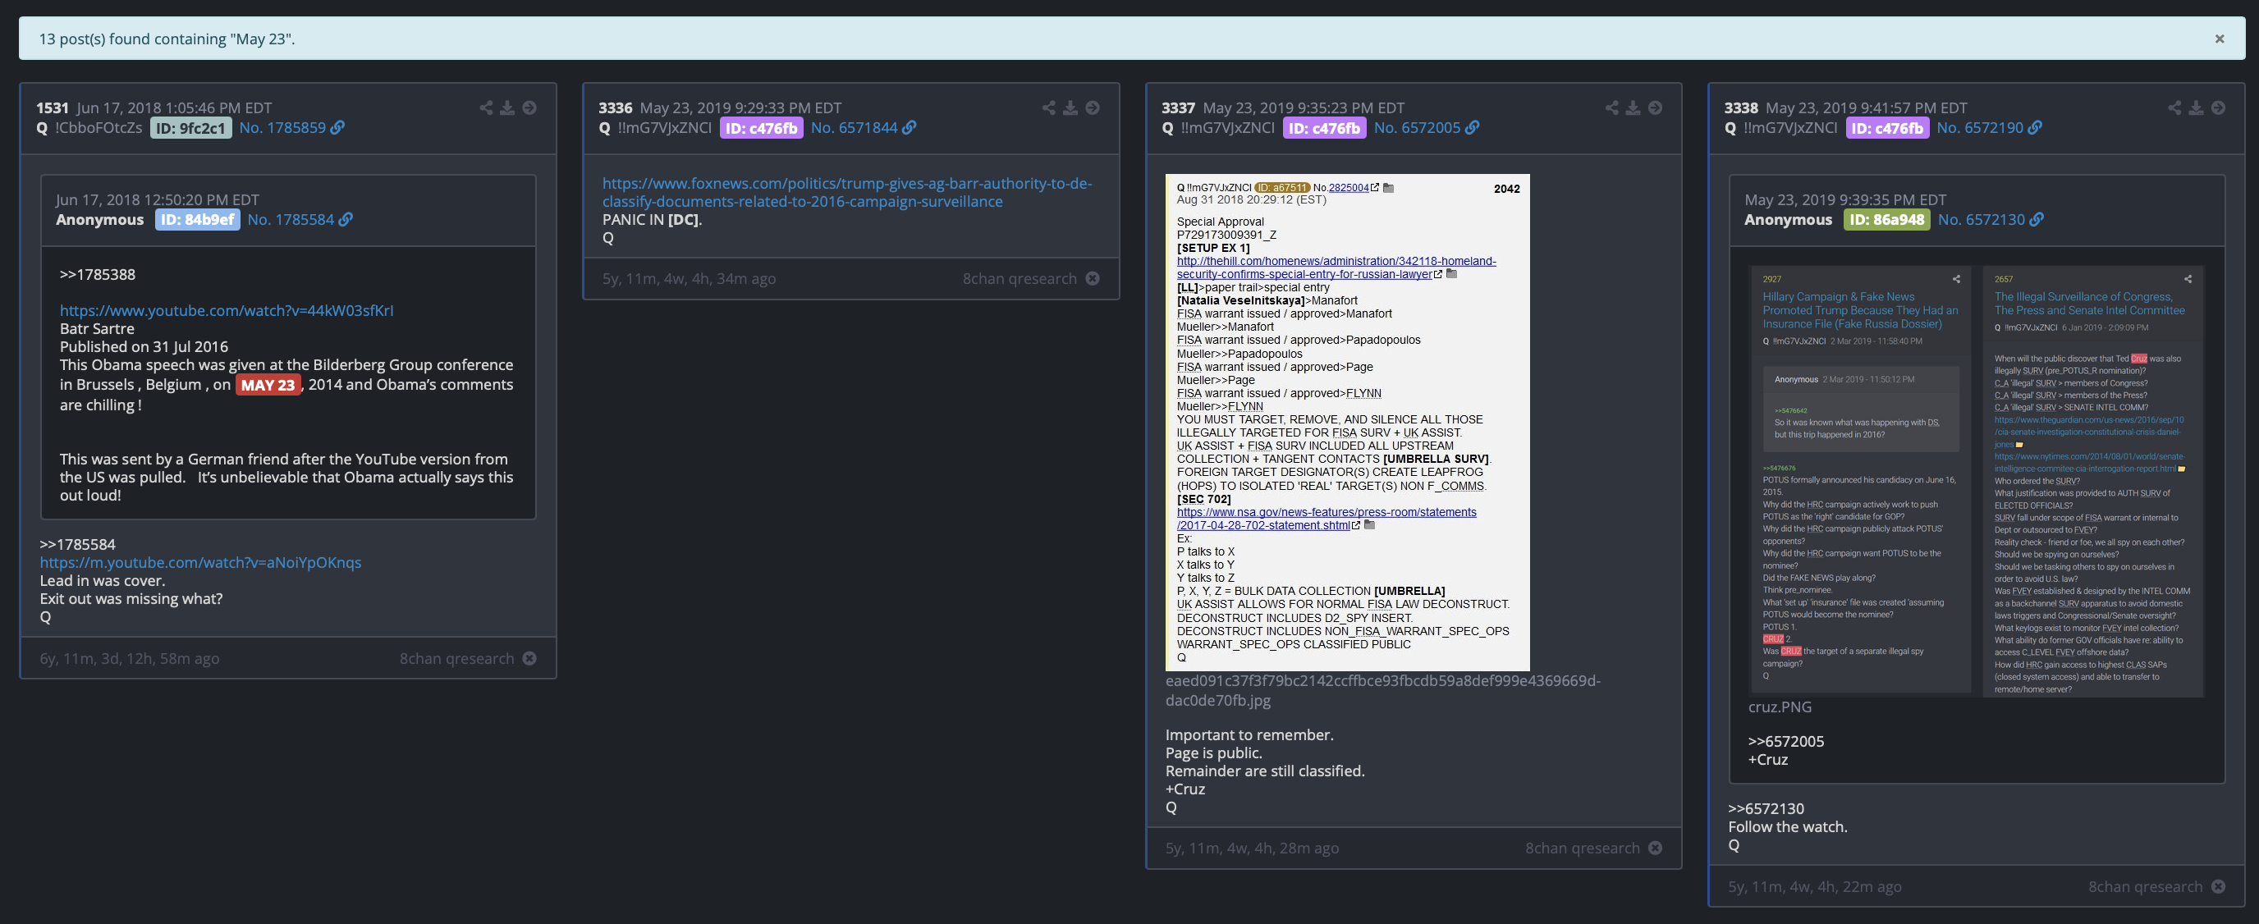Click link icon next to No. 6572005
Screen dimensions: 2259x924
(x=1473, y=128)
